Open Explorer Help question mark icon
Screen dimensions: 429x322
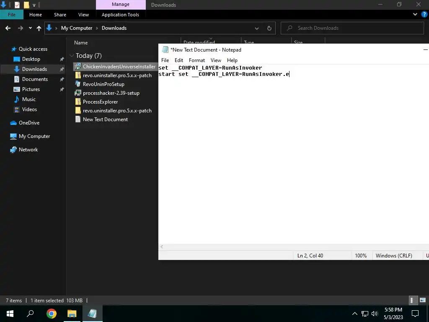point(424,15)
